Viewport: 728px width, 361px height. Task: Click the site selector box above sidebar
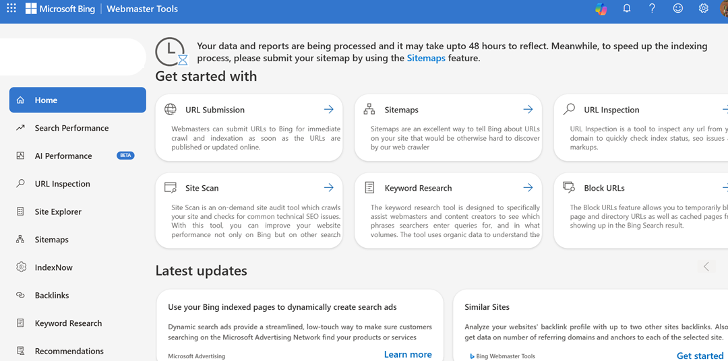(x=73, y=57)
